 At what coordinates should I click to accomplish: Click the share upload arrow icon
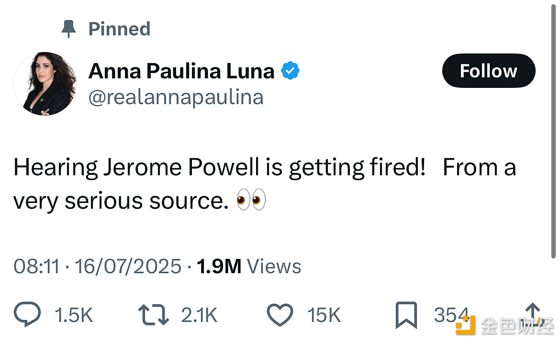pyautogui.click(x=533, y=313)
